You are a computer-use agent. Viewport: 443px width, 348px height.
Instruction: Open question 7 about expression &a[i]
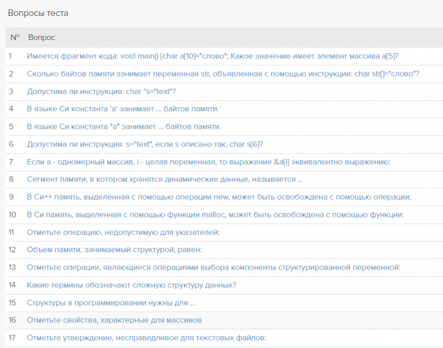208,162
